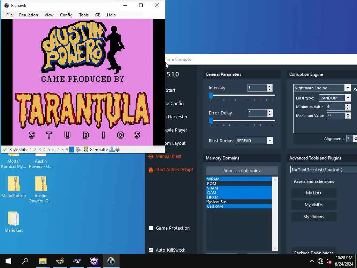Image resolution: width=357 pixels, height=268 pixels.
Task: Click the Manual Blast label
Action: [x=168, y=156]
